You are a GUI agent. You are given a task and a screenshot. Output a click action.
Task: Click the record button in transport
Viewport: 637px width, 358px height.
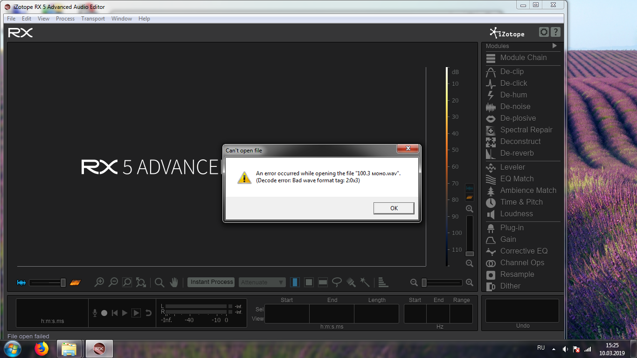pyautogui.click(x=104, y=313)
